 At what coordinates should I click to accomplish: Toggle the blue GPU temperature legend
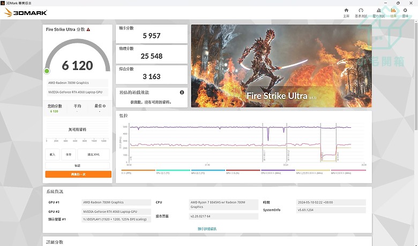tap(208, 172)
